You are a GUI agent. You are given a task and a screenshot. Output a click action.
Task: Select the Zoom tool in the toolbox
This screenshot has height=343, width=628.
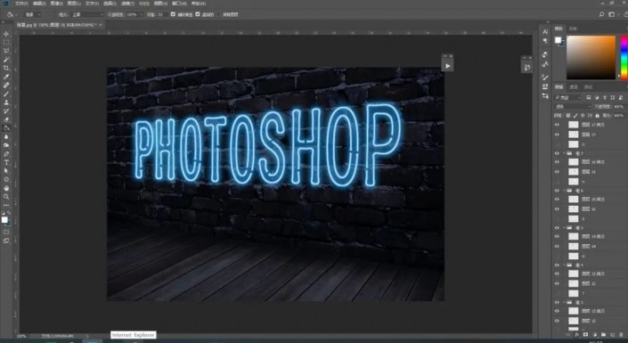click(x=6, y=196)
